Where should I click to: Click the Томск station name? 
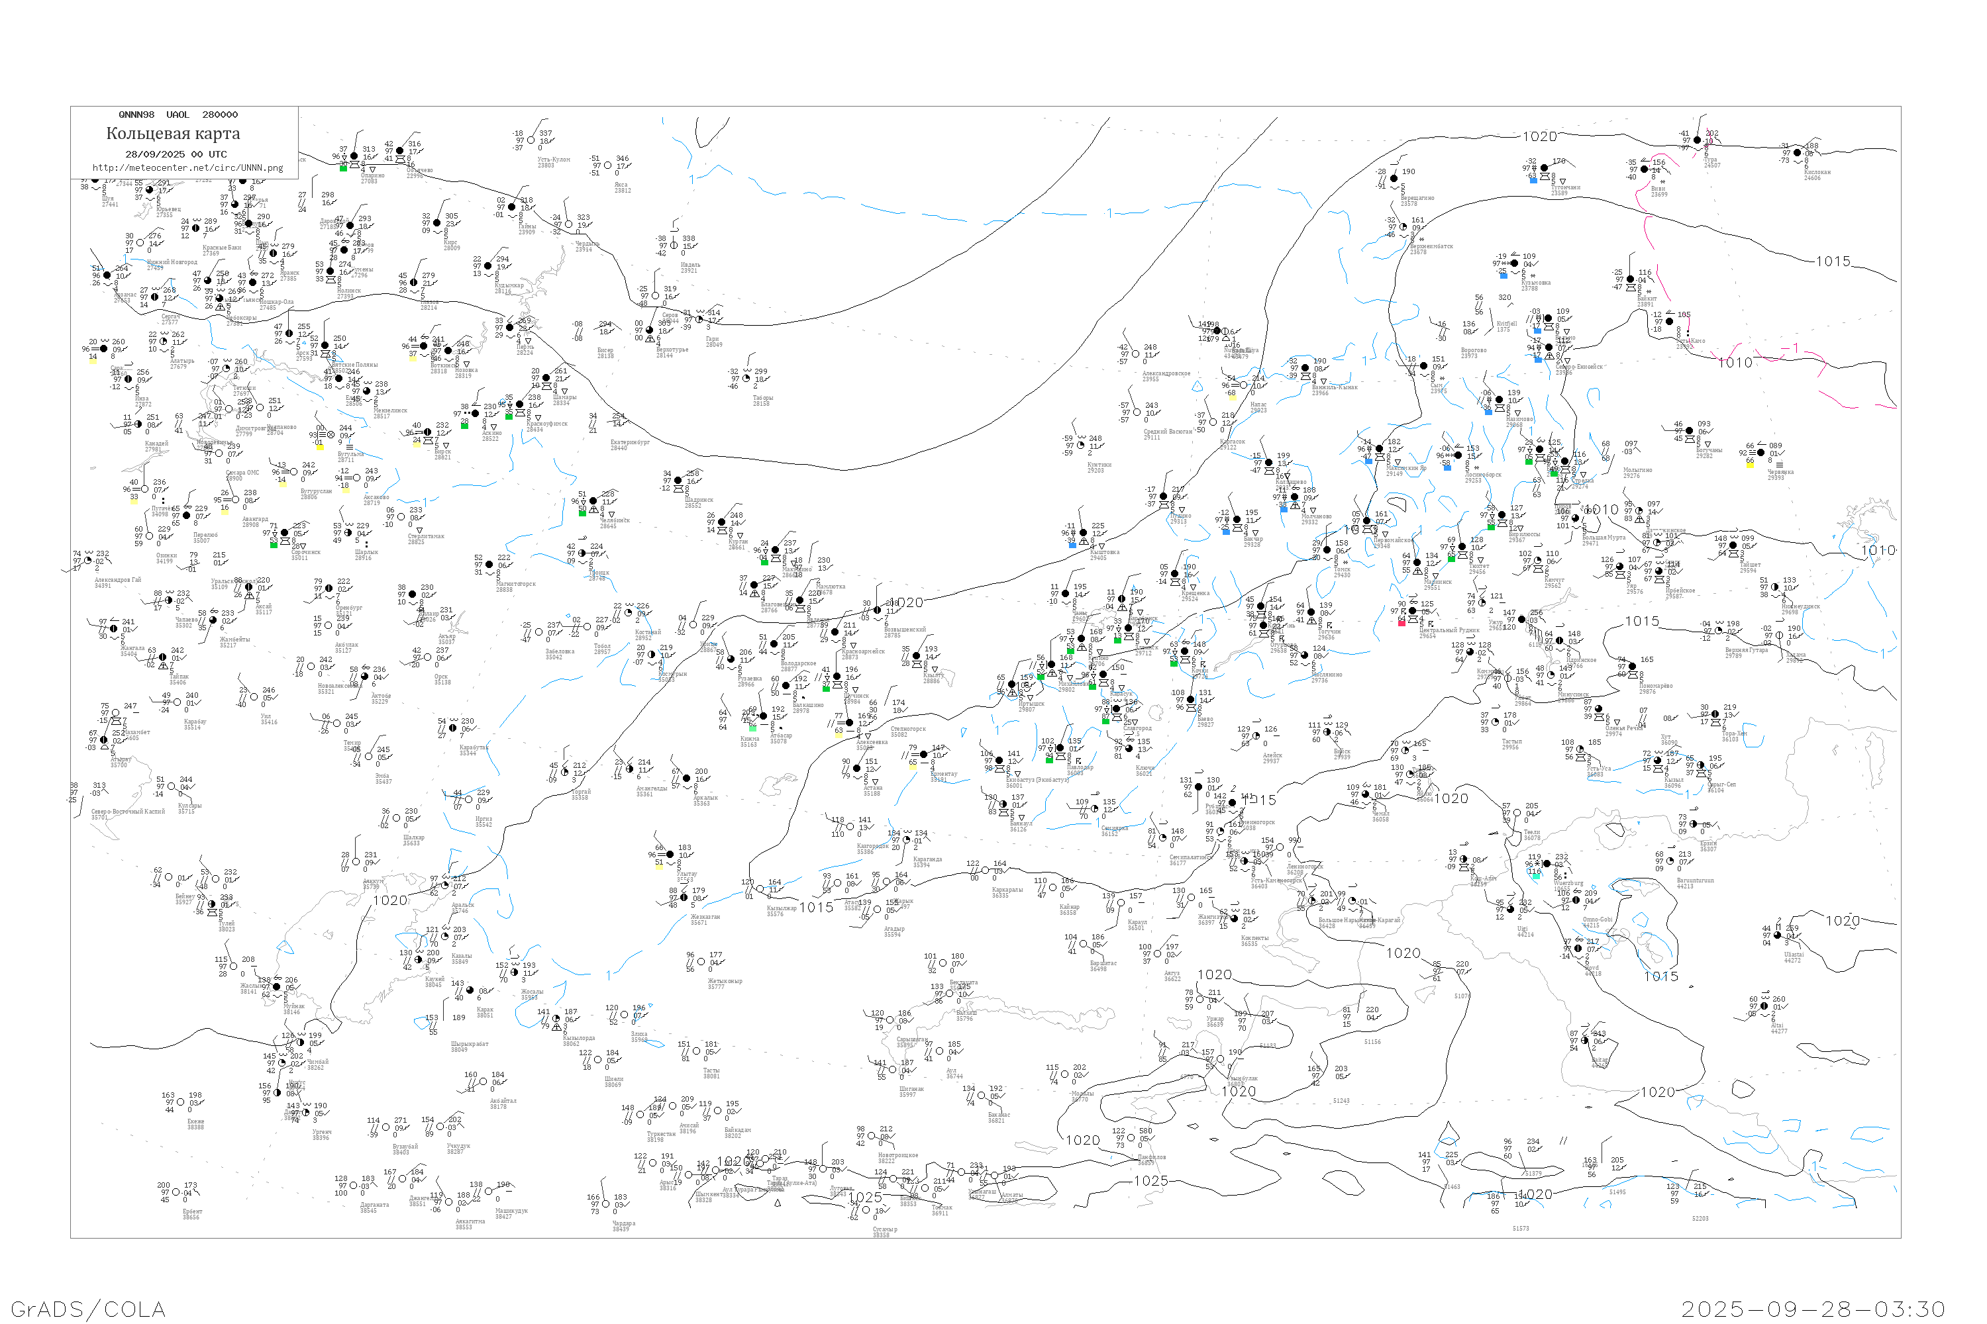1342,570
